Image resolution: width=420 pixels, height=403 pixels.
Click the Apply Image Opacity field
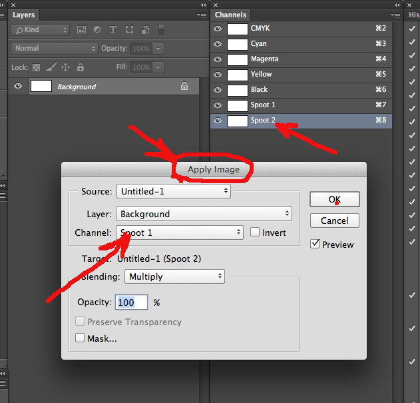tap(131, 302)
